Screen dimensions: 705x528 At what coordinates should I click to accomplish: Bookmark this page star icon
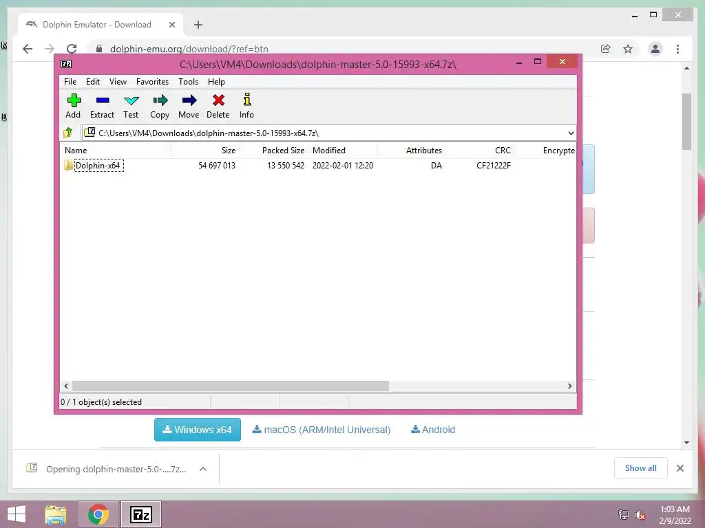point(628,49)
